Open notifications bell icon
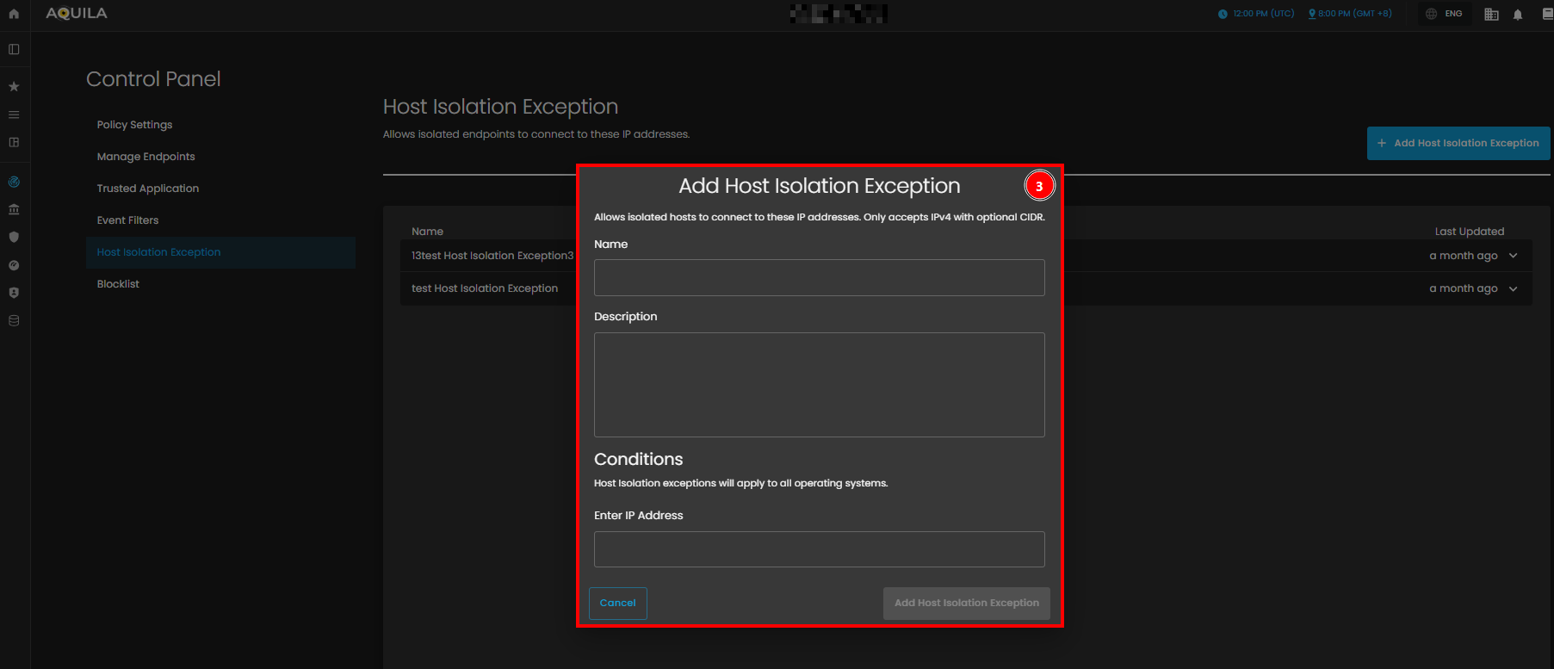 (x=1518, y=15)
